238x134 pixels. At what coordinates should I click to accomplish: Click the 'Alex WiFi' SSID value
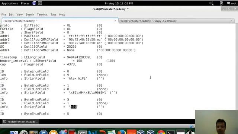coord(77,79)
